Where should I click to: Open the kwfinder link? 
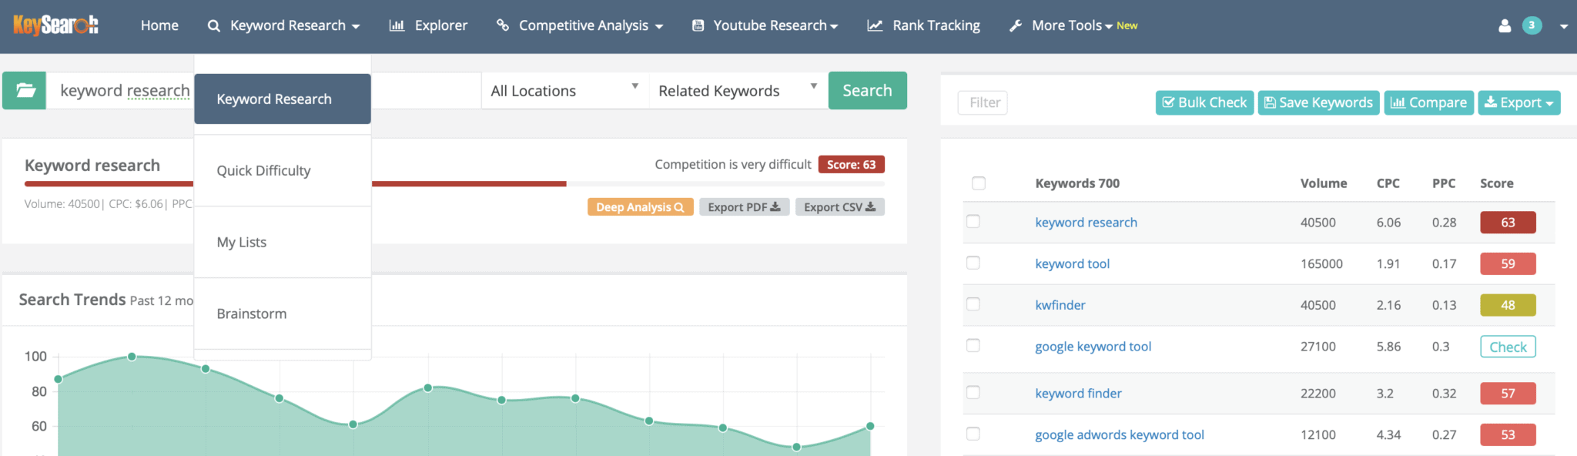coord(1060,305)
